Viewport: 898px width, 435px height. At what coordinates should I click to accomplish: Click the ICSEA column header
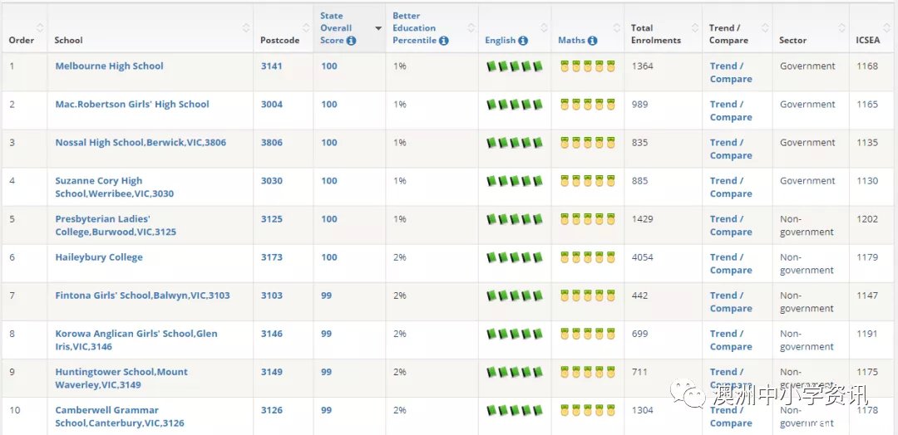867,41
